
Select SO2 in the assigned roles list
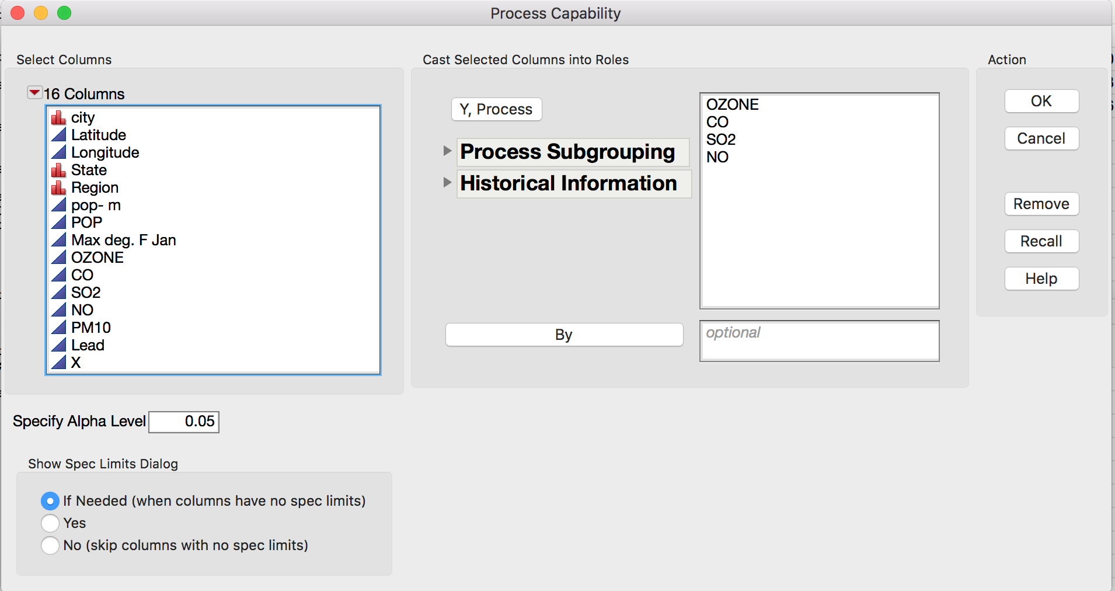click(720, 140)
